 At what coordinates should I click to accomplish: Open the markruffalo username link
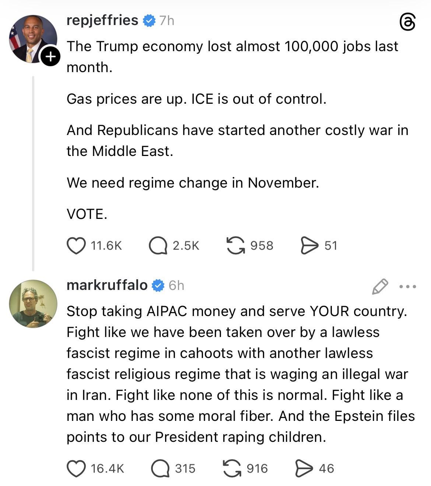[107, 285]
